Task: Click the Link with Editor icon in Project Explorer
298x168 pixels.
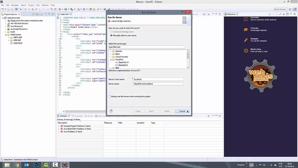Action: pos(37,14)
